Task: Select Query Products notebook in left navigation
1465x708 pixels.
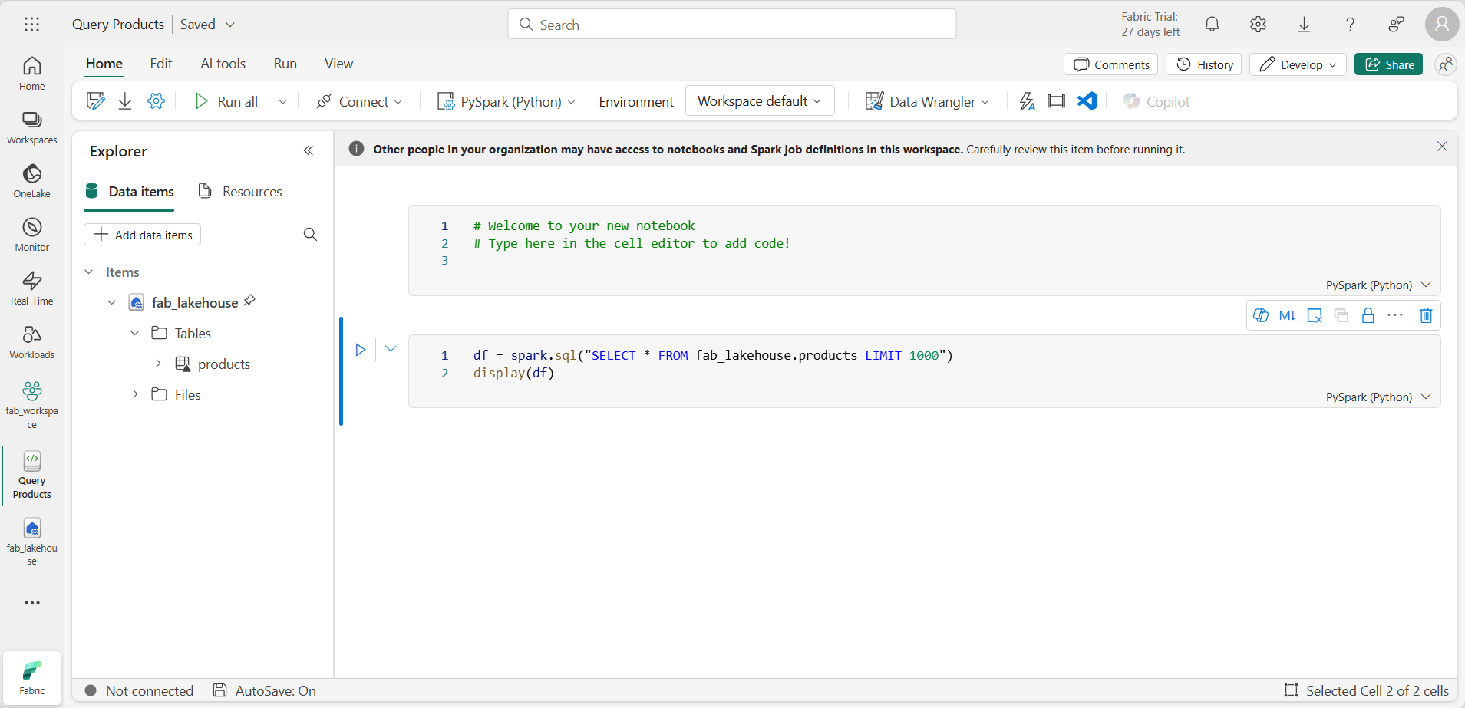Action: (31, 476)
